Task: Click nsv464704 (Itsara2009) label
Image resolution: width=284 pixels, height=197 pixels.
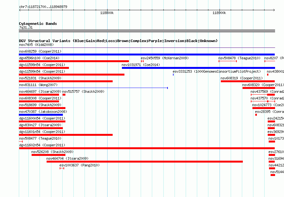Action: pos(67,158)
